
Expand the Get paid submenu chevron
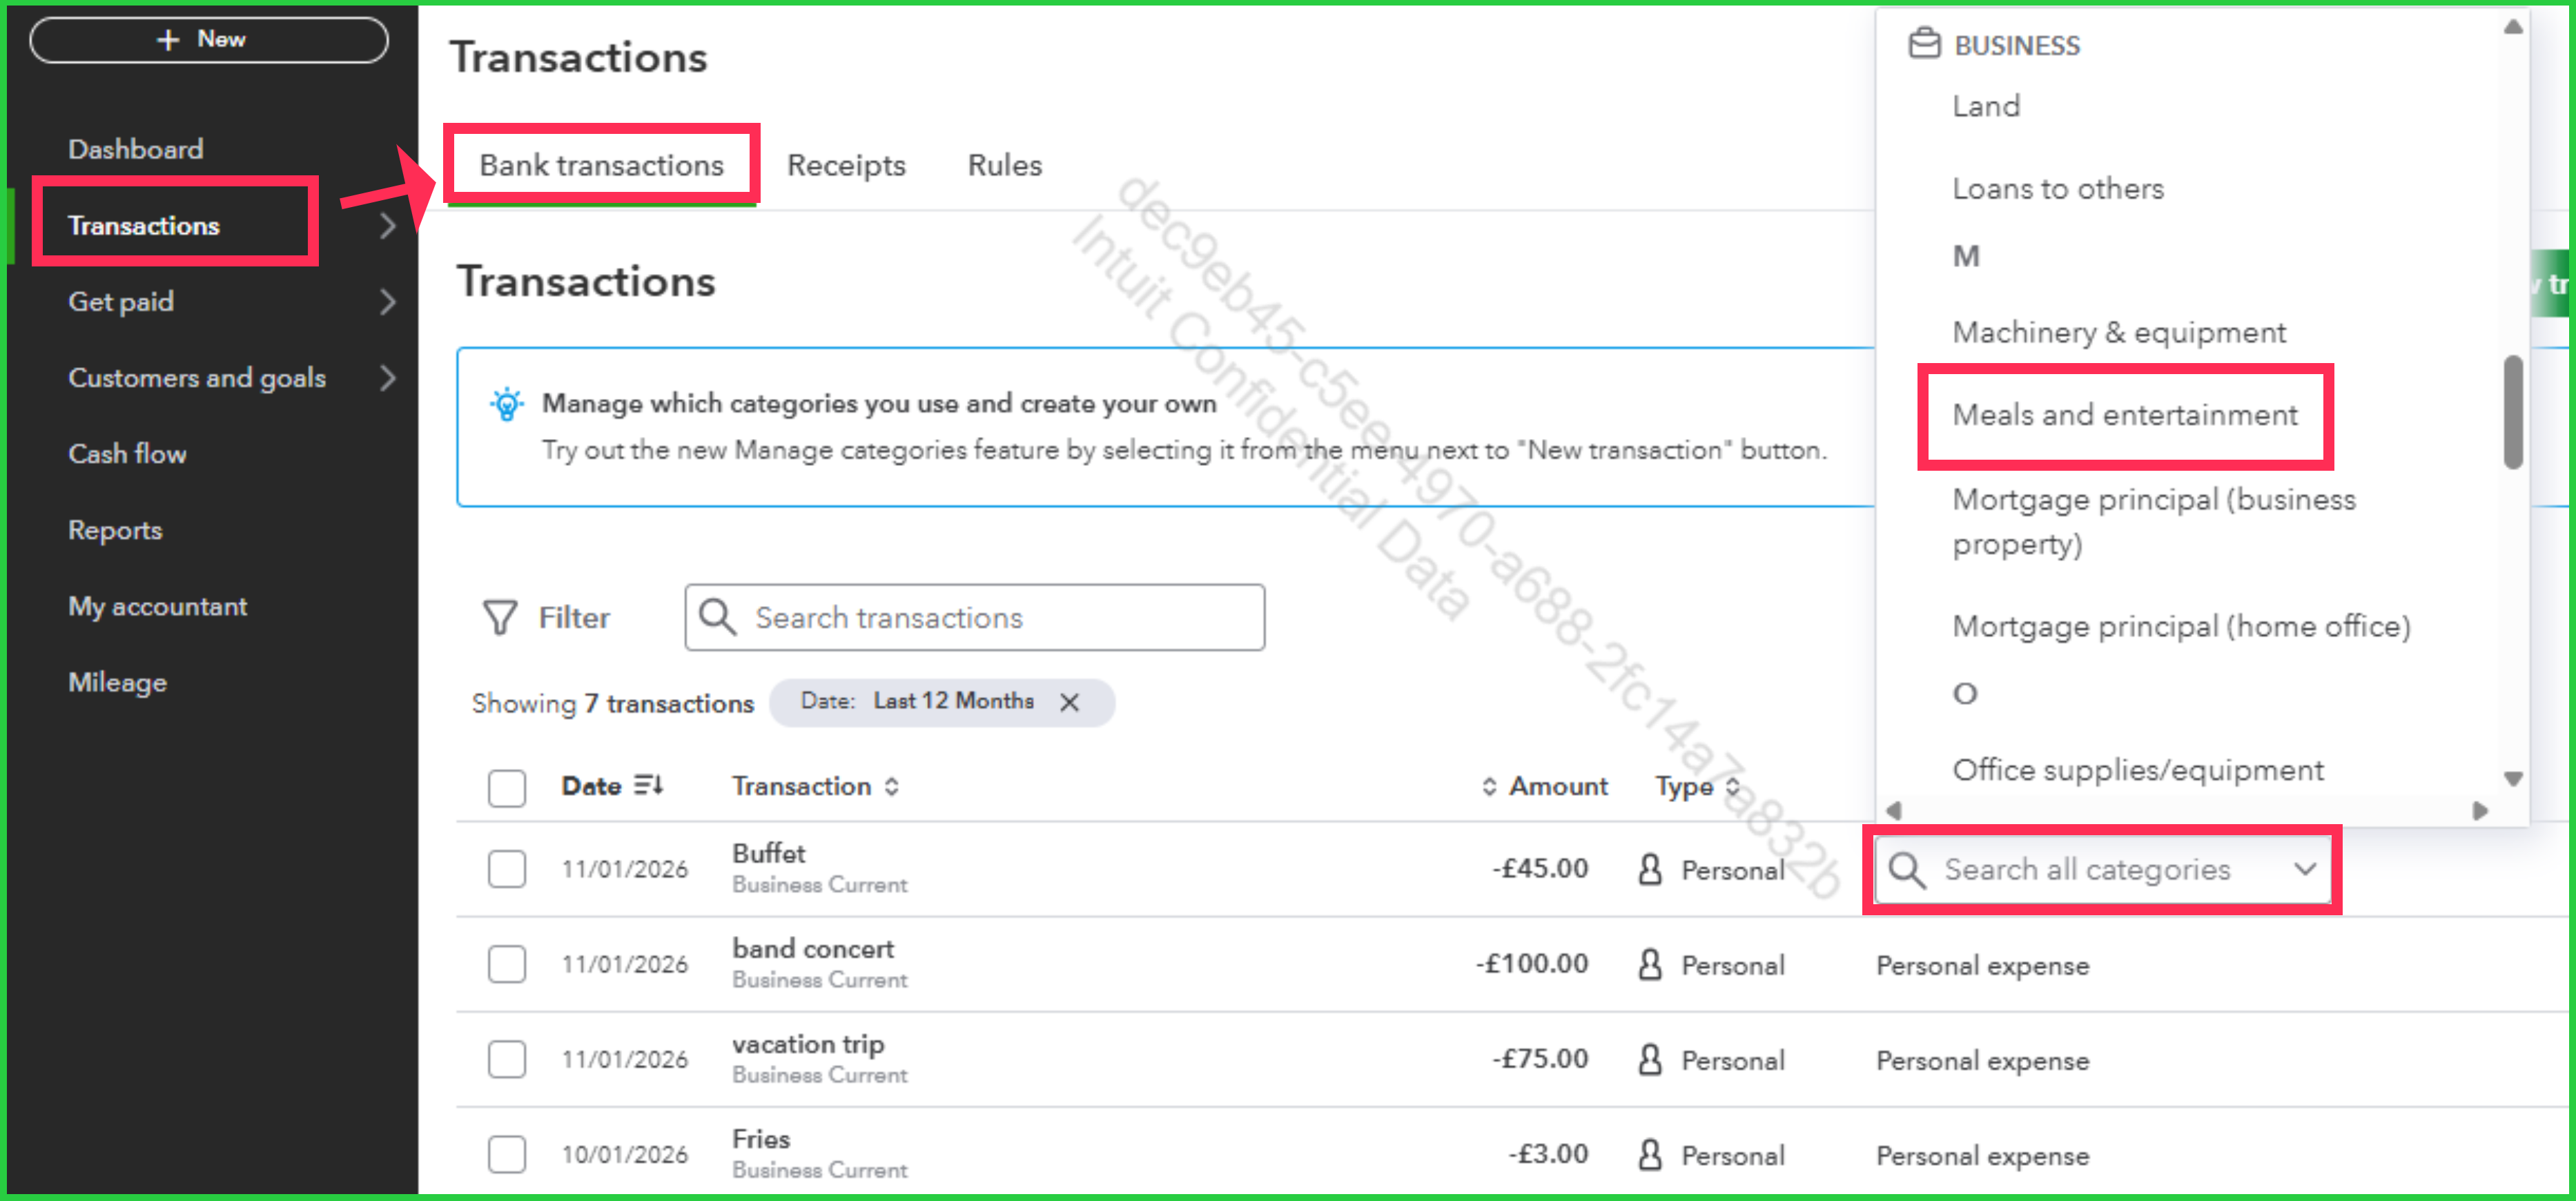click(x=388, y=301)
